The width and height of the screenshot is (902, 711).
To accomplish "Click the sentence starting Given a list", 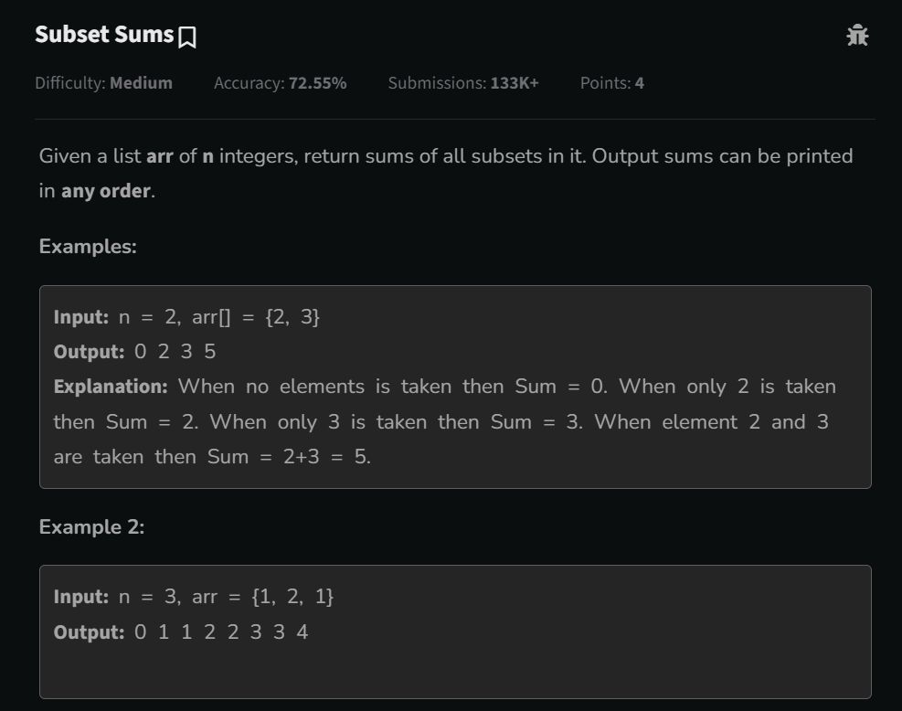I will [446, 173].
